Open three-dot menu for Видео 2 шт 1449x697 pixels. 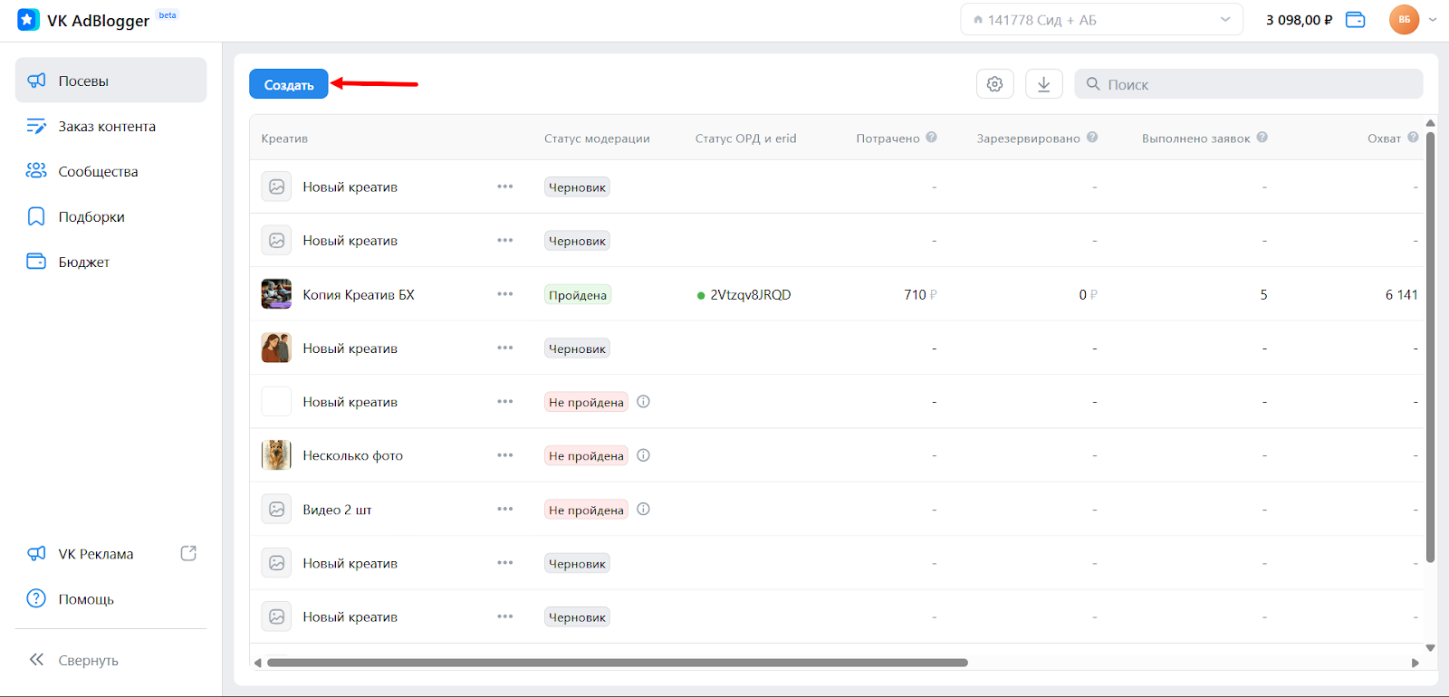[x=504, y=509]
